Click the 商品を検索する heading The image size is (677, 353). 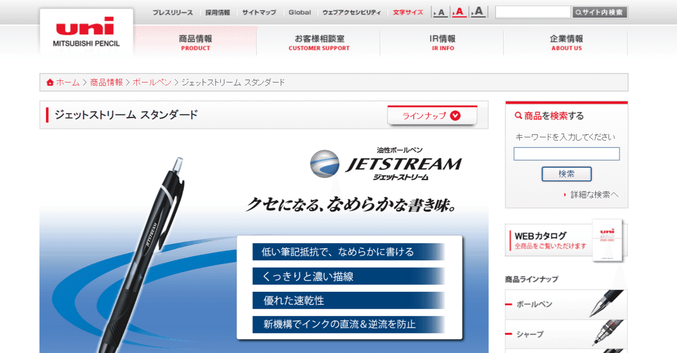click(550, 116)
